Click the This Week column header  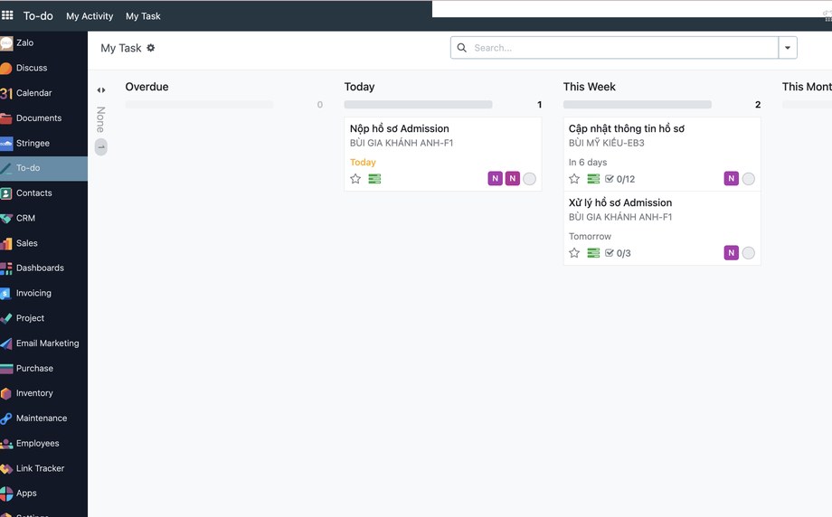click(589, 87)
